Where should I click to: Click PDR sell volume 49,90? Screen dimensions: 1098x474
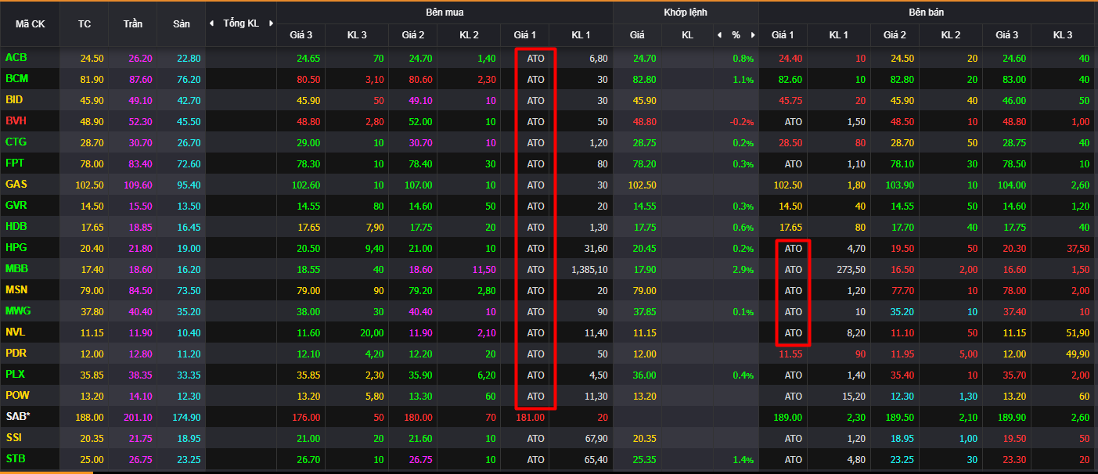click(1077, 354)
